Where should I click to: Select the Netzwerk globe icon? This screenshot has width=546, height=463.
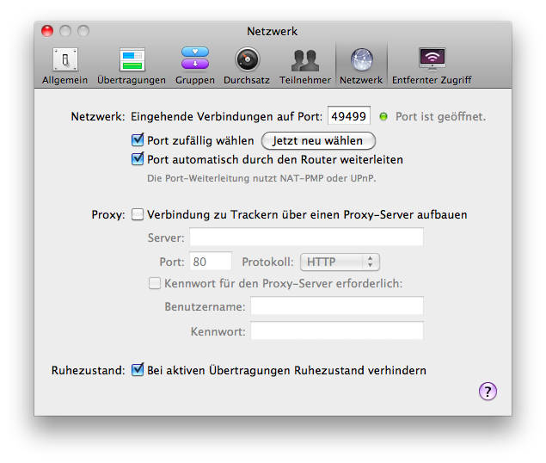pyautogui.click(x=360, y=60)
